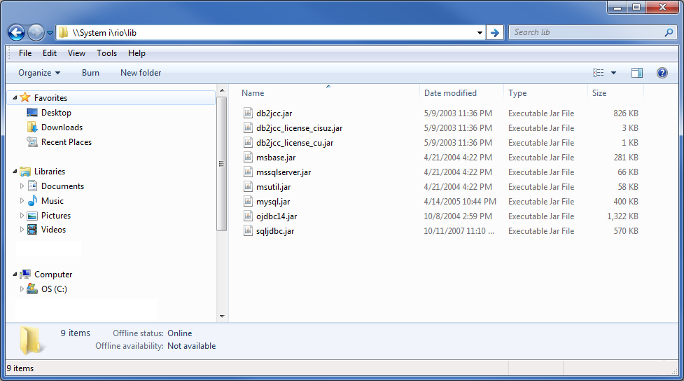Screen dimensions: 684x381
Task: Click the Back navigation arrow button
Action: [16, 32]
